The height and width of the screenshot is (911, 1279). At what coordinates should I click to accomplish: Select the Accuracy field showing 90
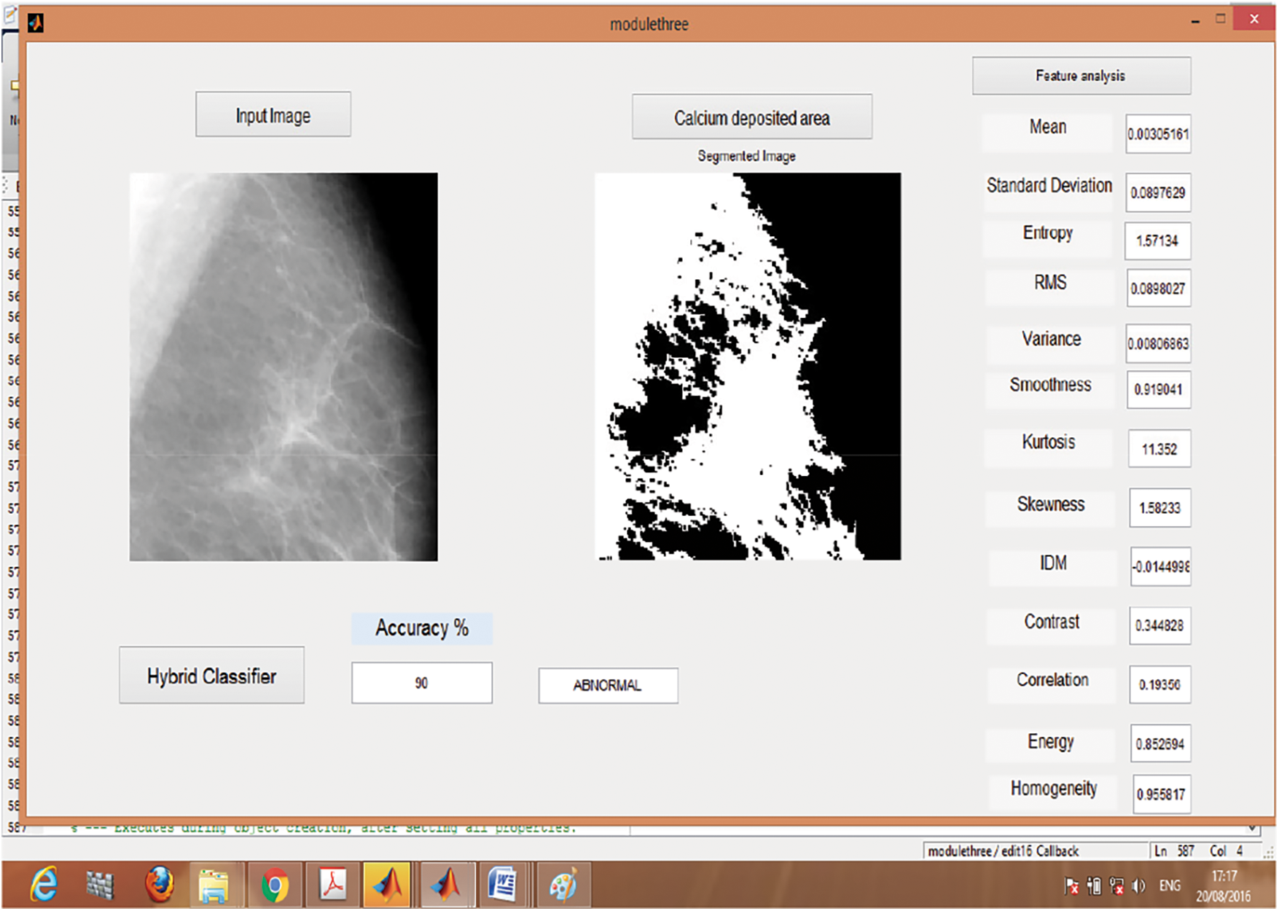click(421, 682)
